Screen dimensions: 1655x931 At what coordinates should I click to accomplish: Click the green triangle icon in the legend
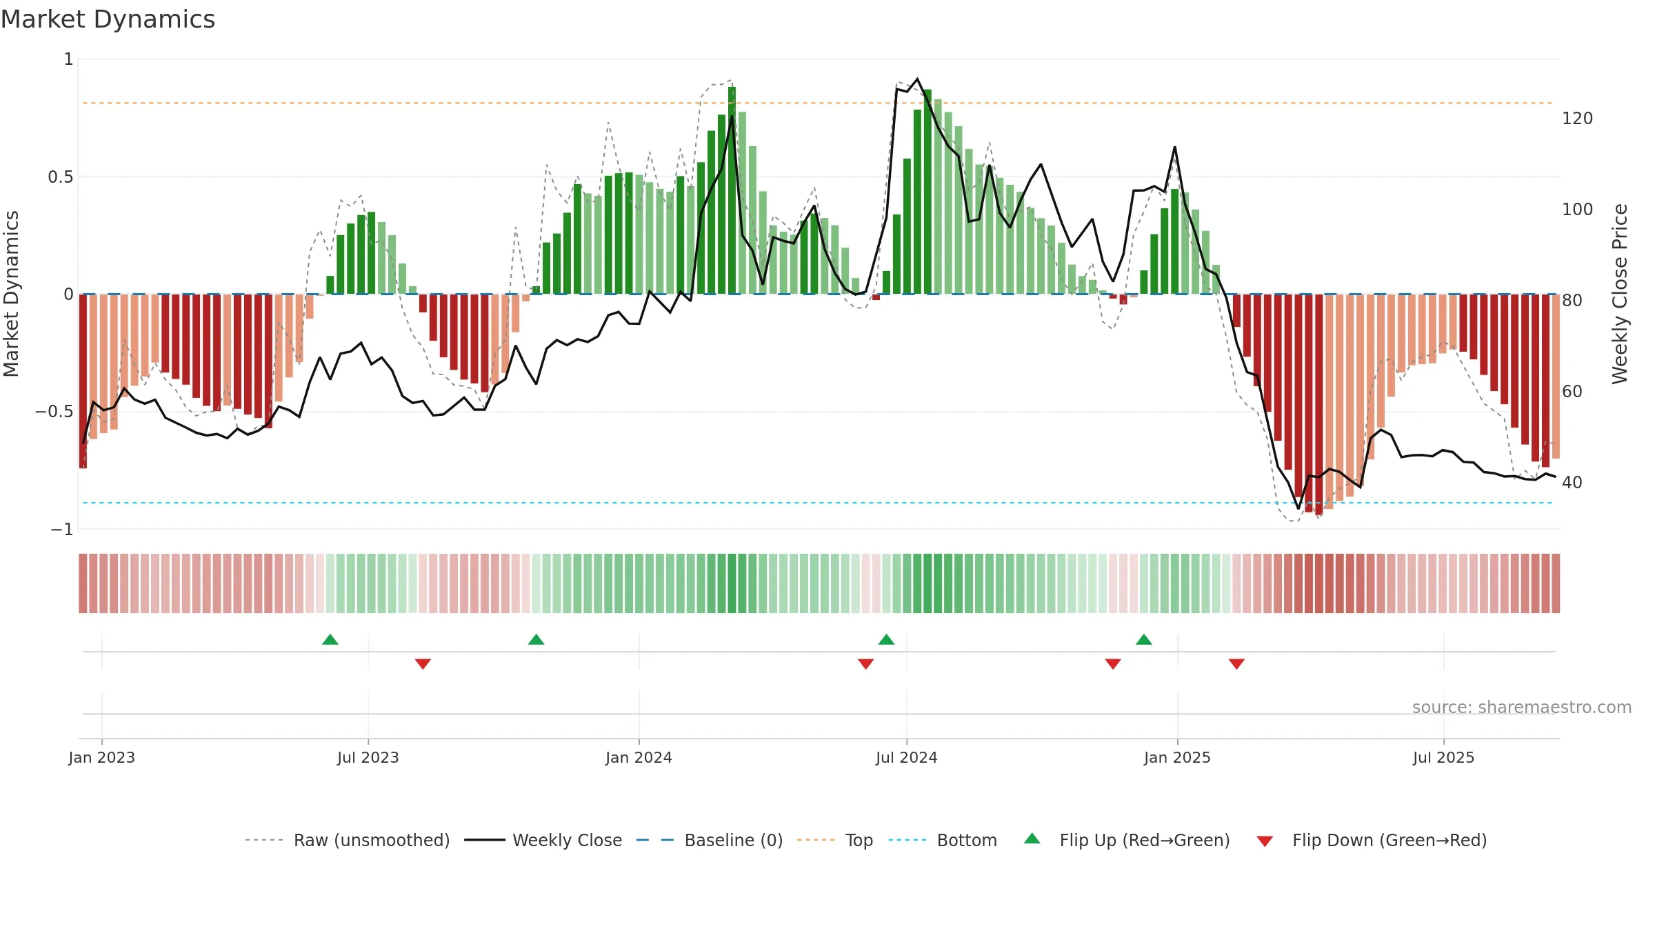click(1032, 839)
